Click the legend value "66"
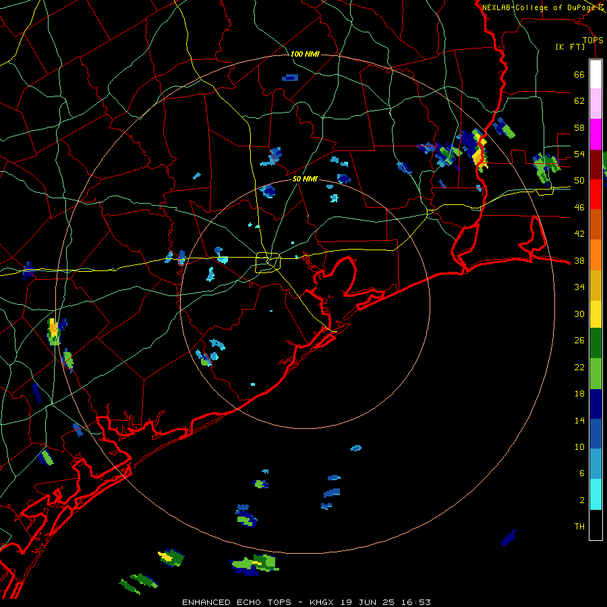 point(579,74)
